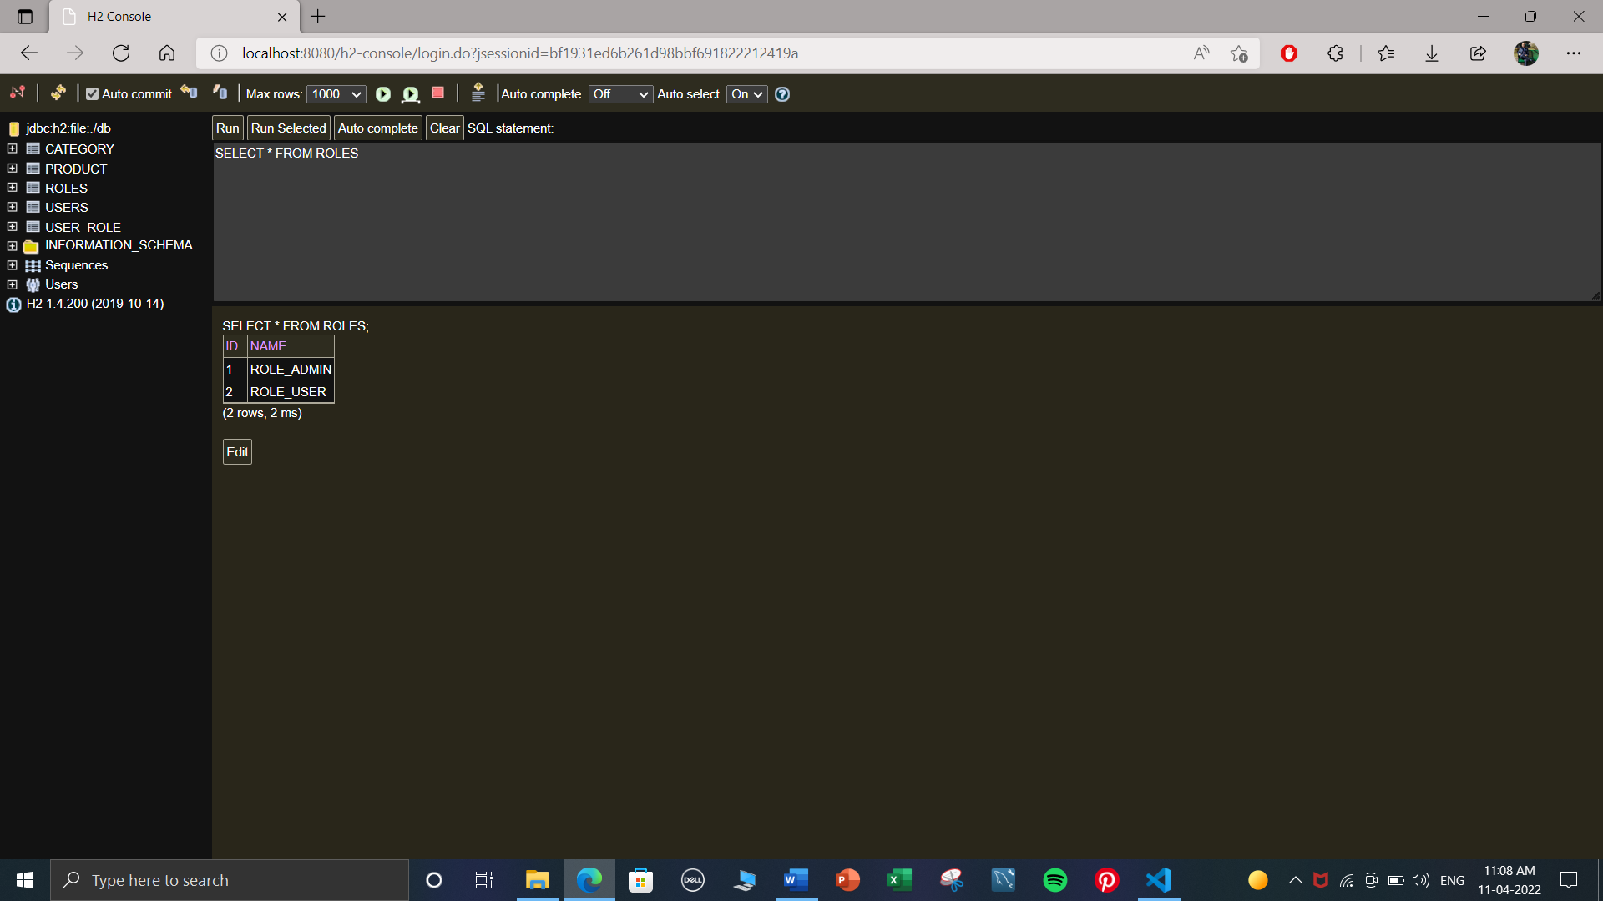Open the Extensions puzzle icon
This screenshot has width=1603, height=901.
coord(1335,53)
